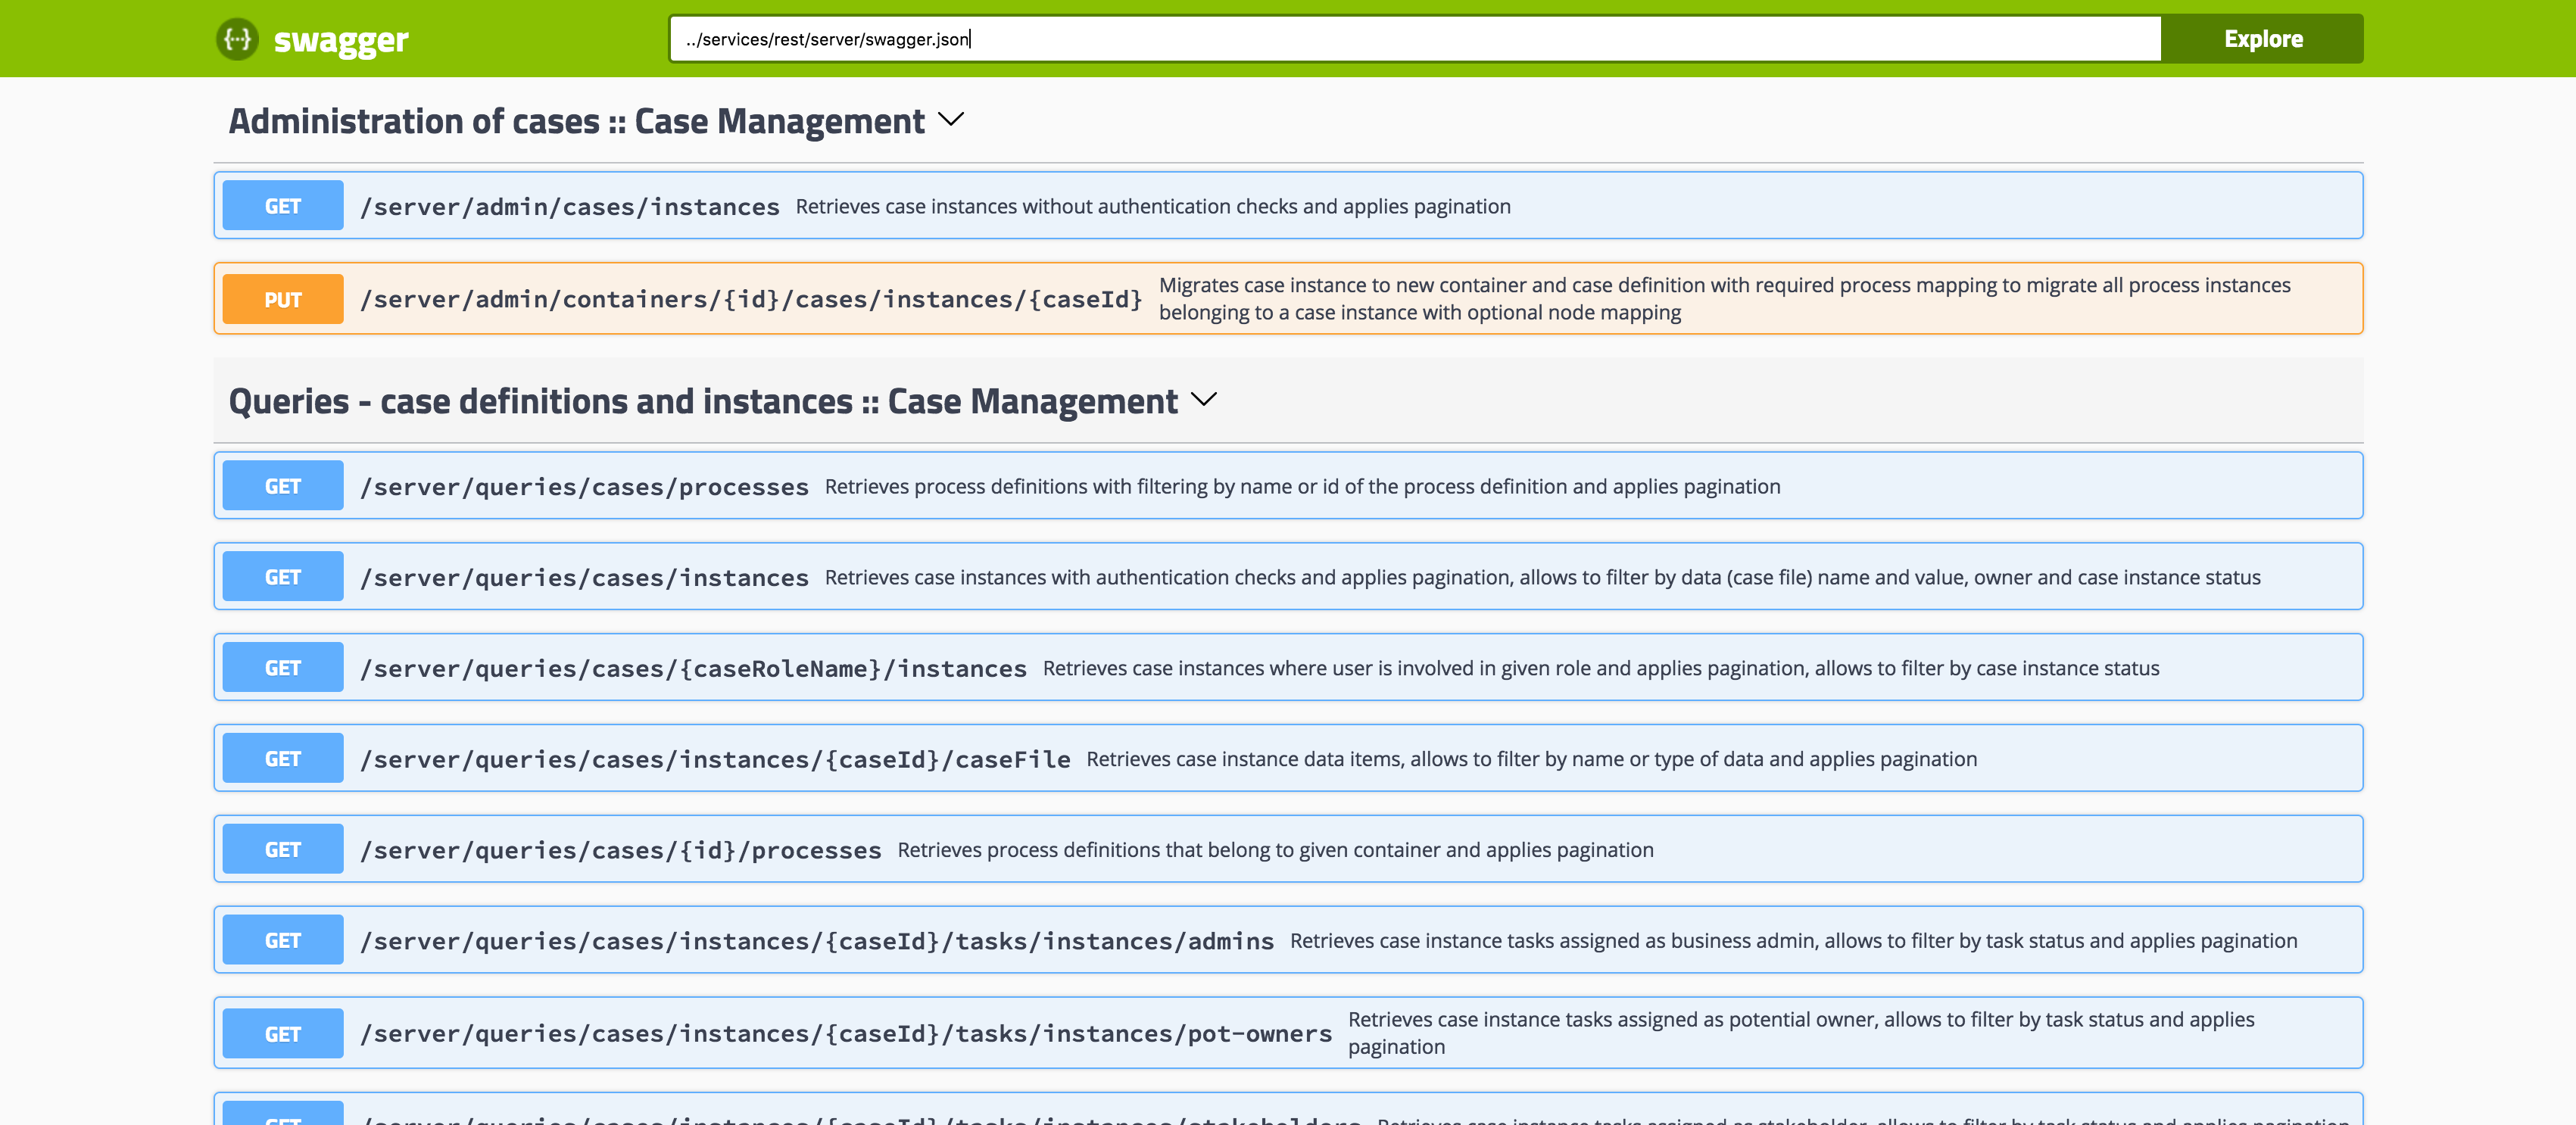Click the orange PUT method badge

pyautogui.click(x=283, y=299)
